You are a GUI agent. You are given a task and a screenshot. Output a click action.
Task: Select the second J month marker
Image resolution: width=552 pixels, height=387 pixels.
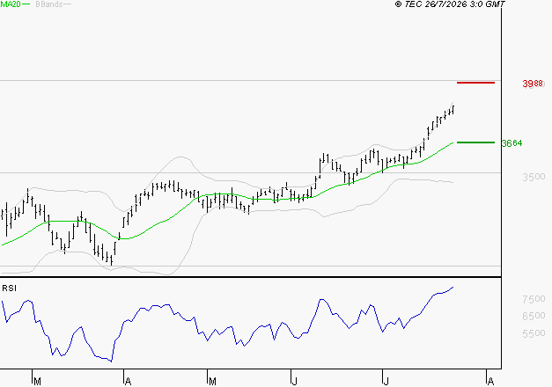[386, 381]
